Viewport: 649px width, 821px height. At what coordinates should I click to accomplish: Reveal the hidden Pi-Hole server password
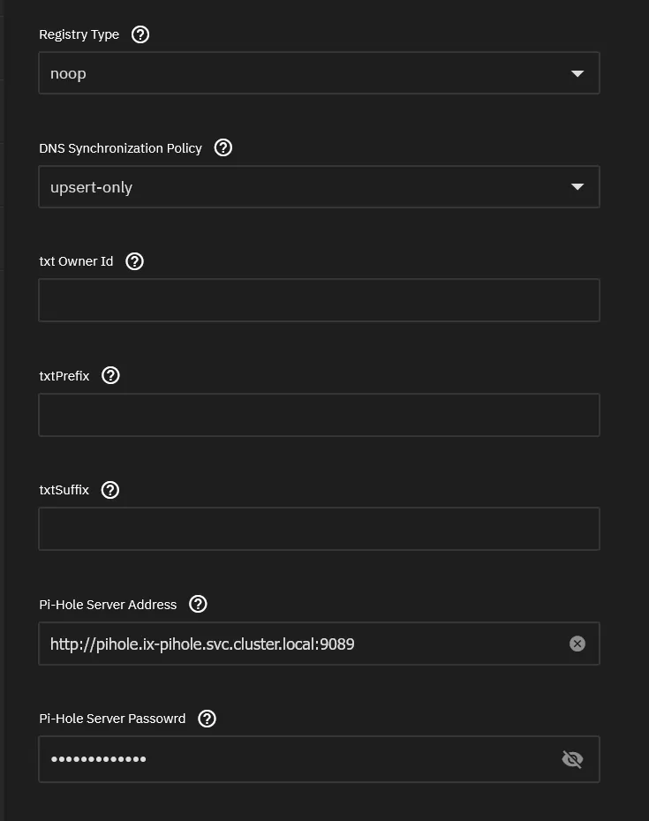coord(572,758)
